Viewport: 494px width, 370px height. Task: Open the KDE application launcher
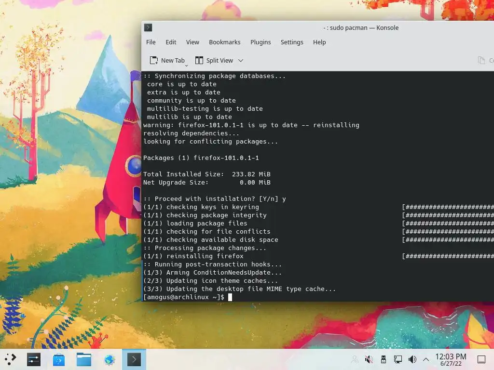pyautogui.click(x=10, y=359)
